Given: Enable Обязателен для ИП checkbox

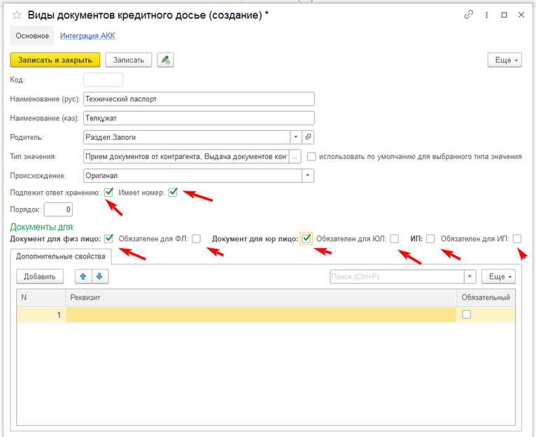Looking at the screenshot, I should point(517,239).
